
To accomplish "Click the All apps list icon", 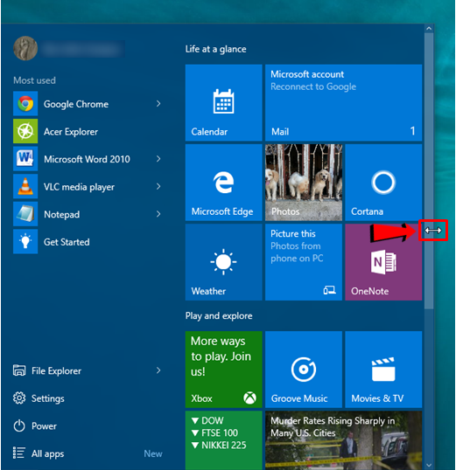I will (19, 453).
